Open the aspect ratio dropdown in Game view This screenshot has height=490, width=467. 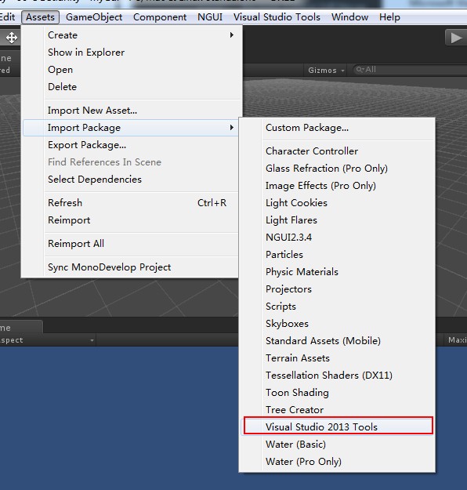[x=48, y=340]
